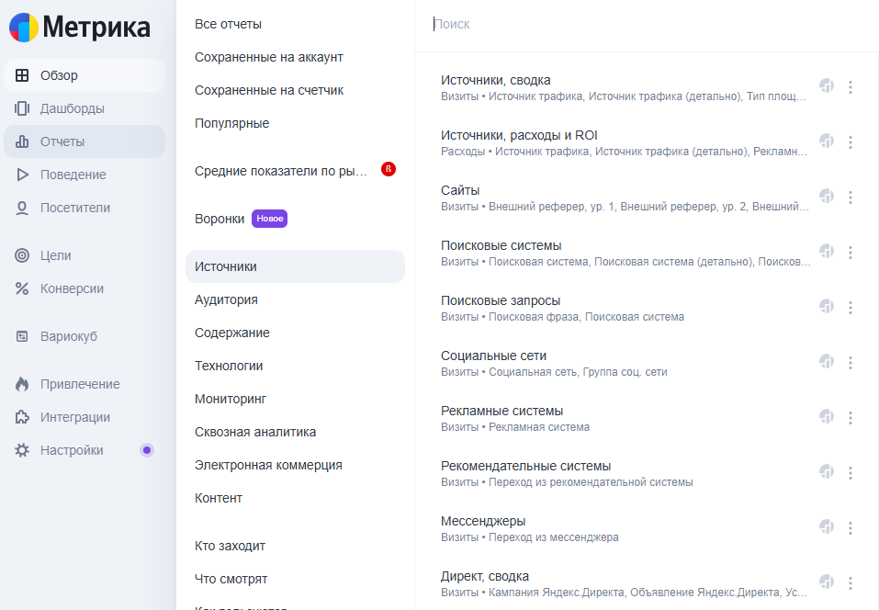
Task: Select Все отчеты category
Action: coord(228,24)
